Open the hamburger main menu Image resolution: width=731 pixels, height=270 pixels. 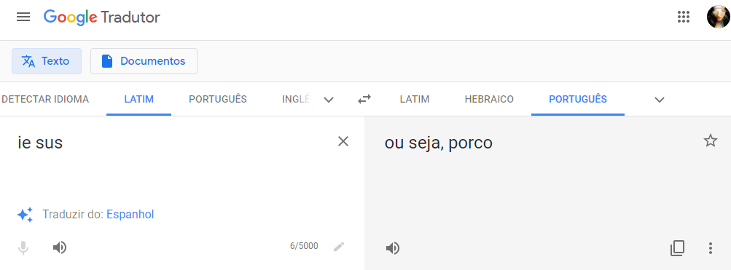click(x=23, y=17)
